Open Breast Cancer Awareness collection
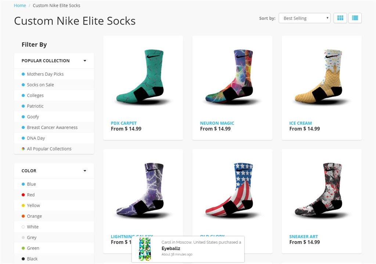The width and height of the screenshot is (376, 264). 52,127
